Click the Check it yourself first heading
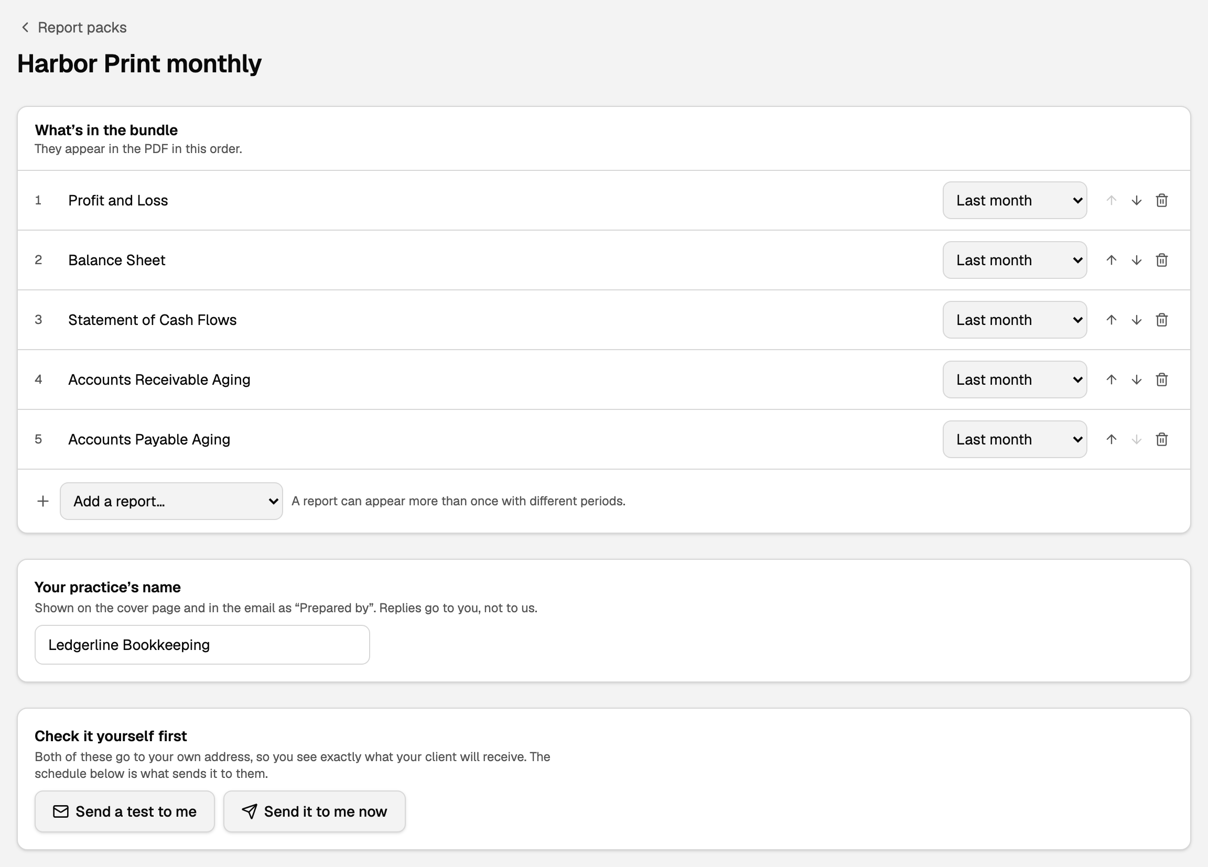Viewport: 1208px width, 867px height. (111, 736)
